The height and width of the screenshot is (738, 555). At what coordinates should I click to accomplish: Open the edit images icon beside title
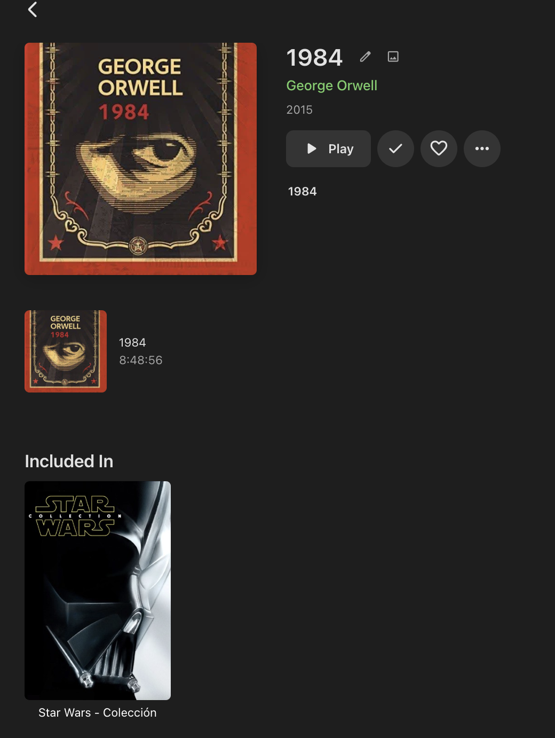tap(393, 57)
